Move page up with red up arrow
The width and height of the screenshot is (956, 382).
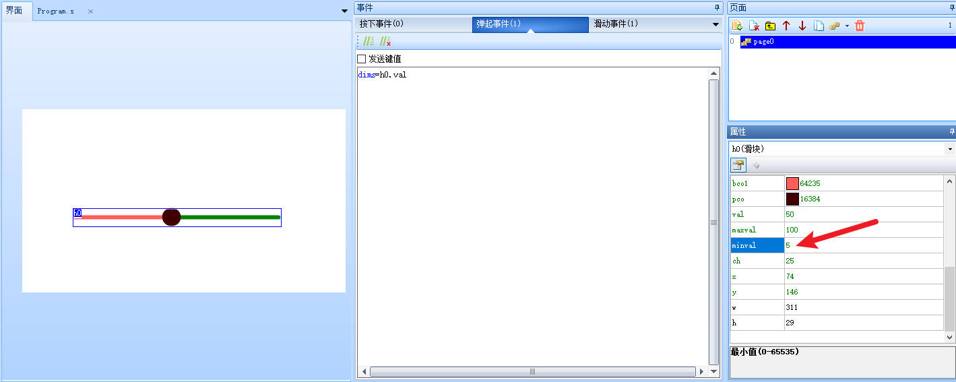[786, 26]
